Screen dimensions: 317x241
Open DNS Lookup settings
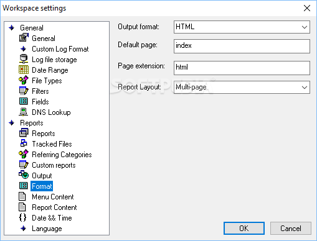[51, 112]
